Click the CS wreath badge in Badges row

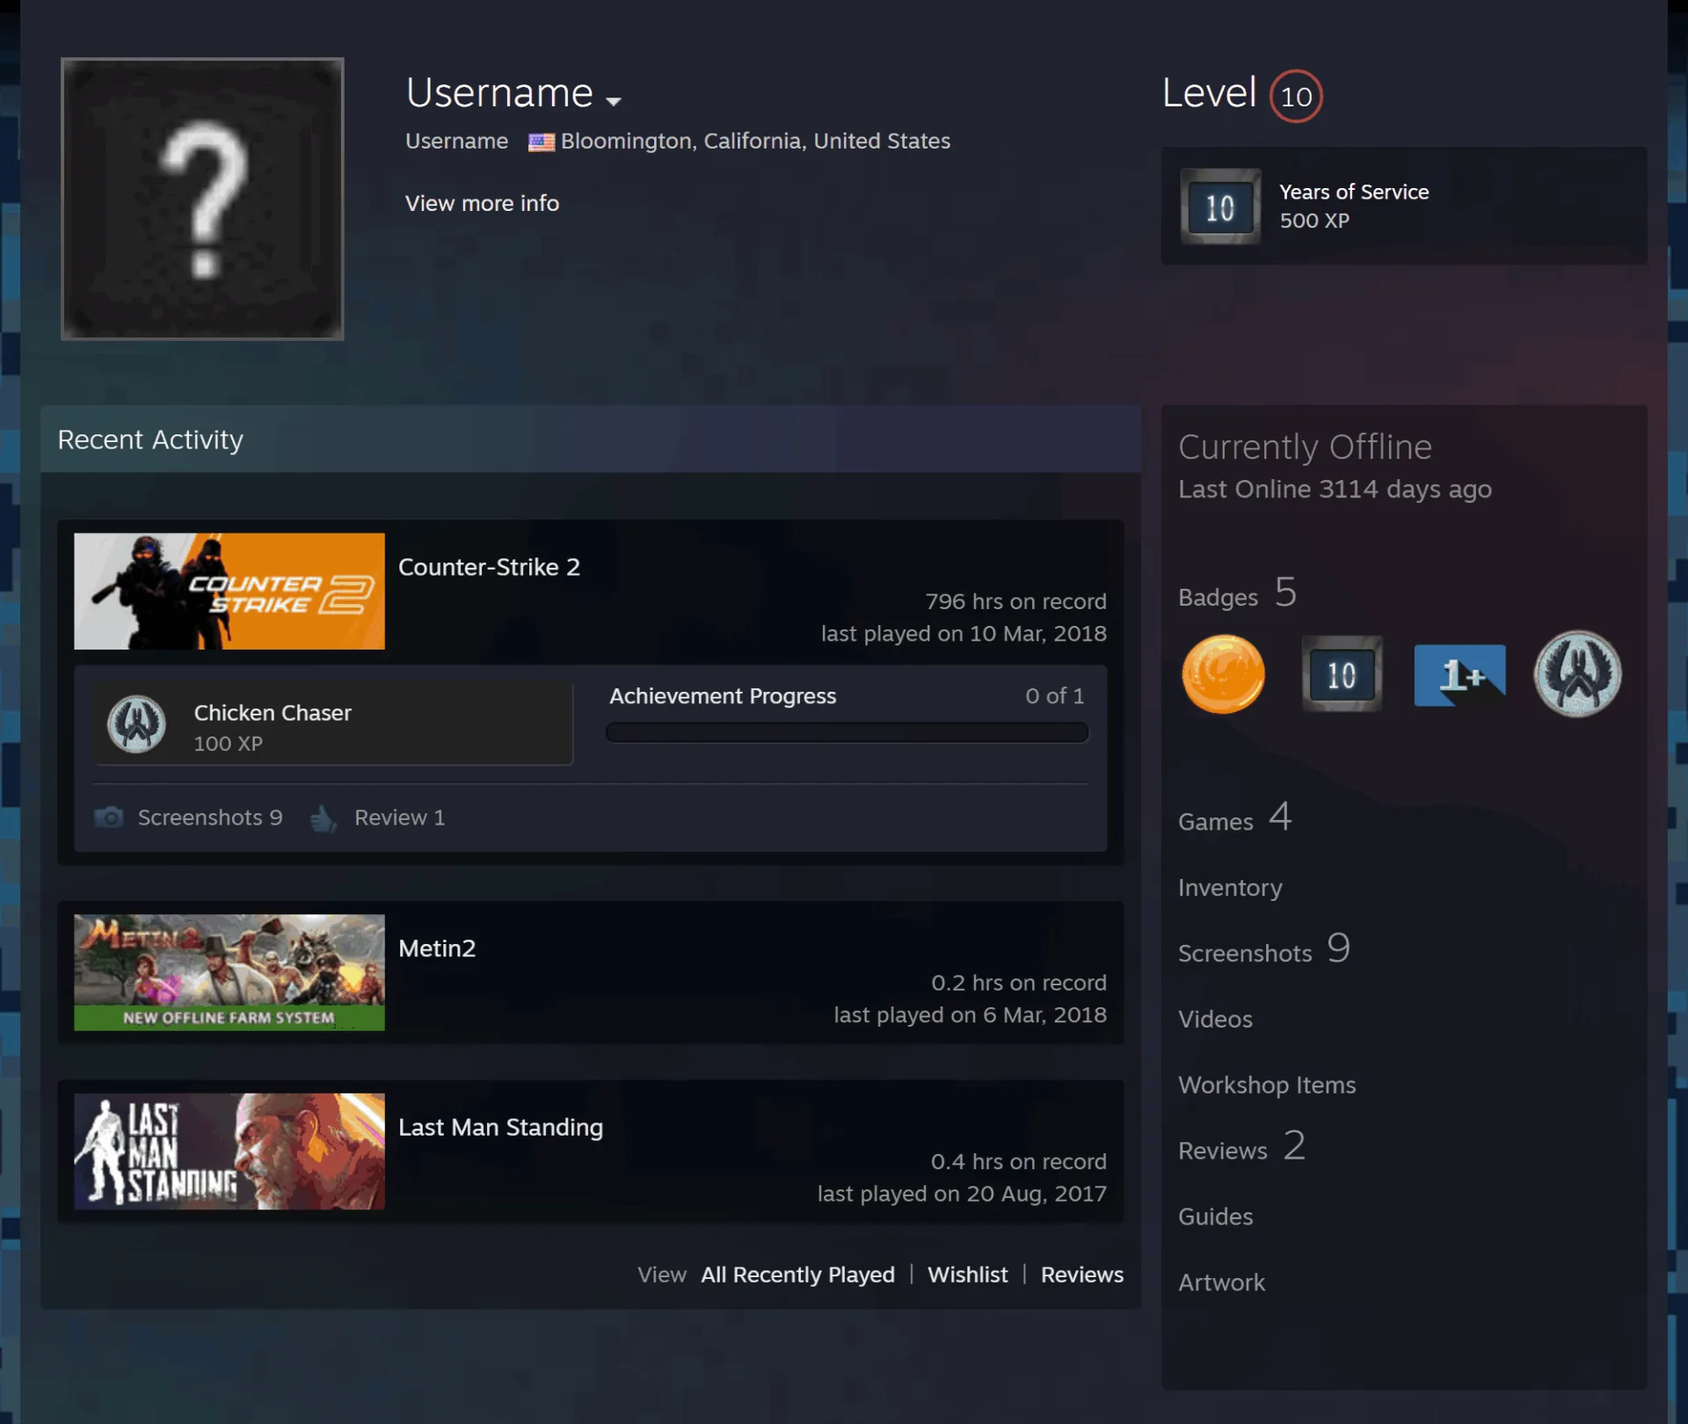coord(1578,674)
